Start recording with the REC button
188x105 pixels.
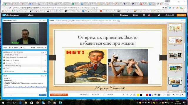[x=136, y=15]
